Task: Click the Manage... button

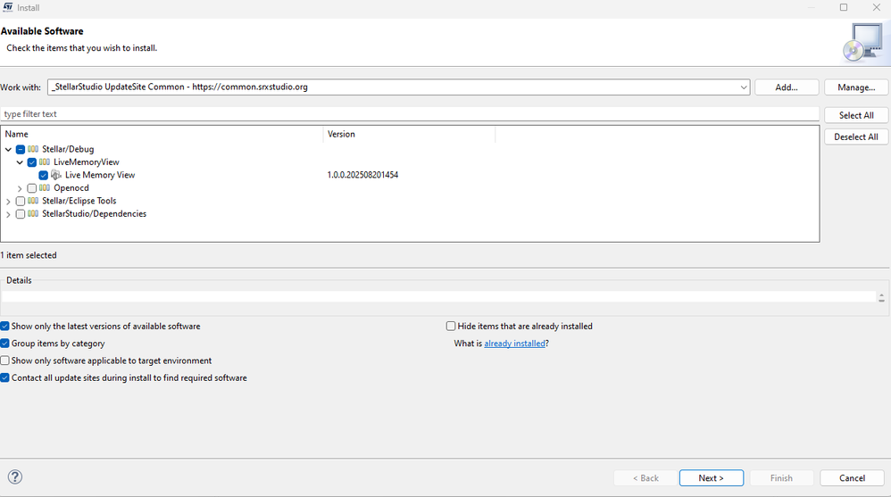Action: (856, 87)
